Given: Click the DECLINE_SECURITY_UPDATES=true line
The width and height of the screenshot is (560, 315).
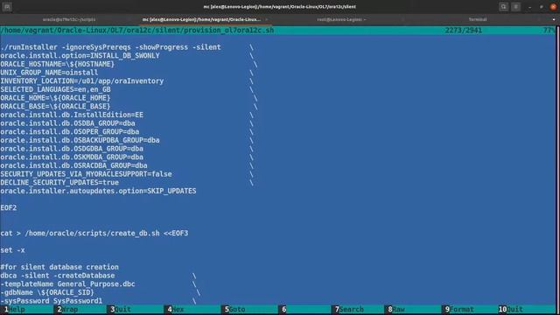Looking at the screenshot, I should pyautogui.click(x=59, y=183).
